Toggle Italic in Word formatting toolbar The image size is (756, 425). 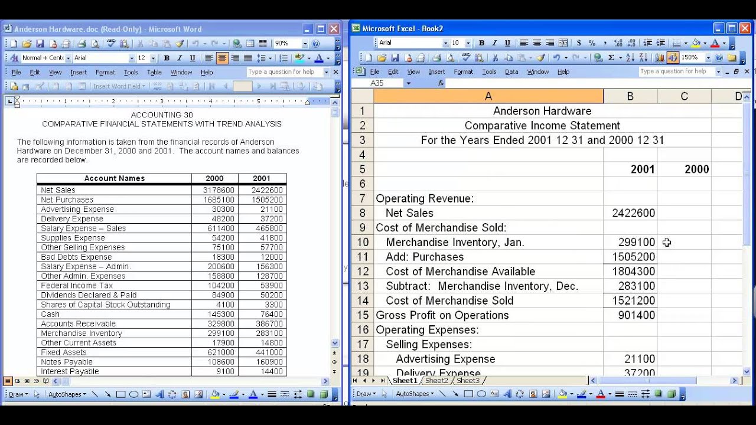(180, 58)
